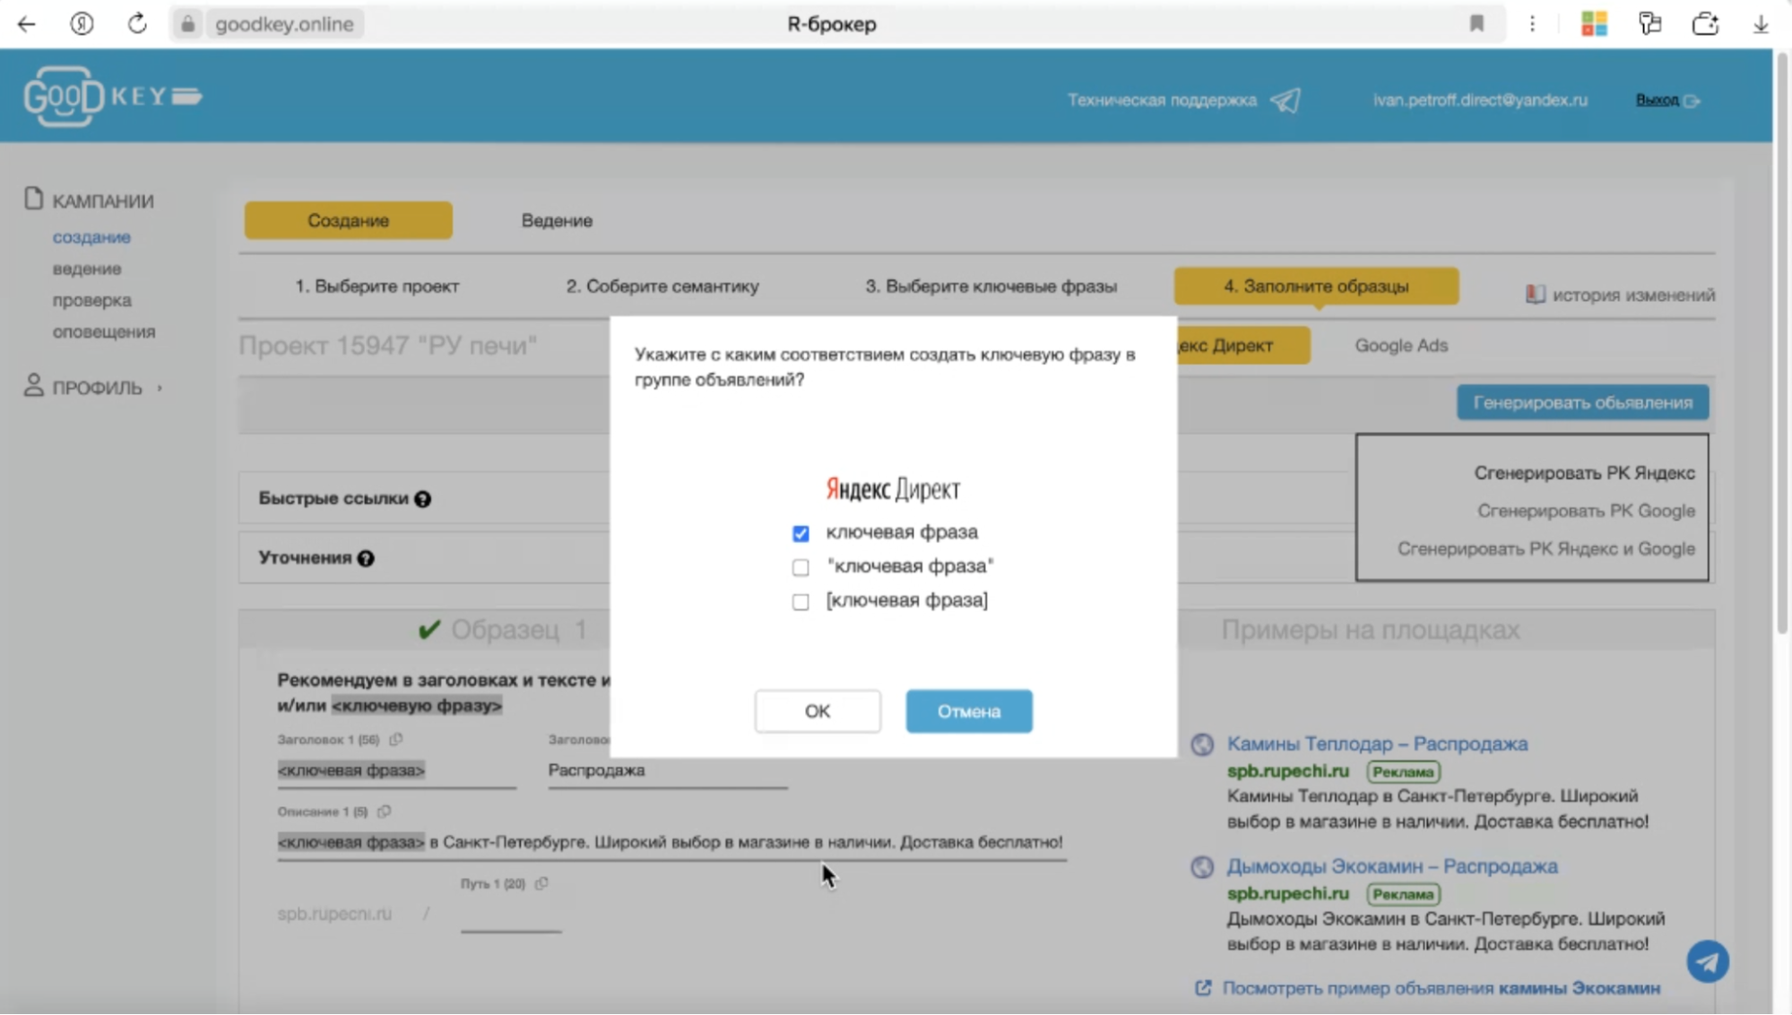Switch to the Ведение tab
The image size is (1792, 1015).
[557, 220]
